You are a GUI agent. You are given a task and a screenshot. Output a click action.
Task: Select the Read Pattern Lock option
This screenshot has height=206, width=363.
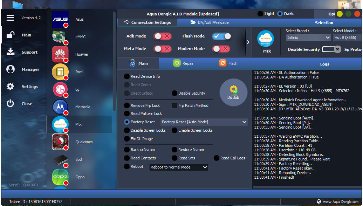(x=143, y=114)
